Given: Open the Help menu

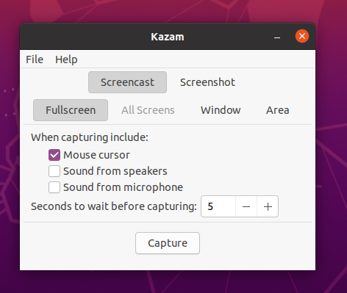Looking at the screenshot, I should (x=66, y=59).
